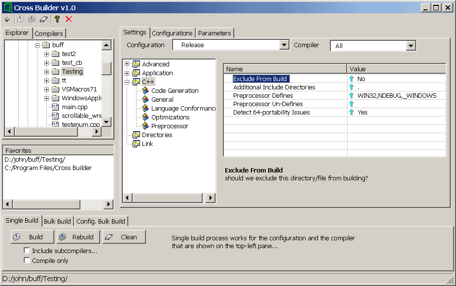Click the eraser clean icon in toolbar

[x=44, y=19]
